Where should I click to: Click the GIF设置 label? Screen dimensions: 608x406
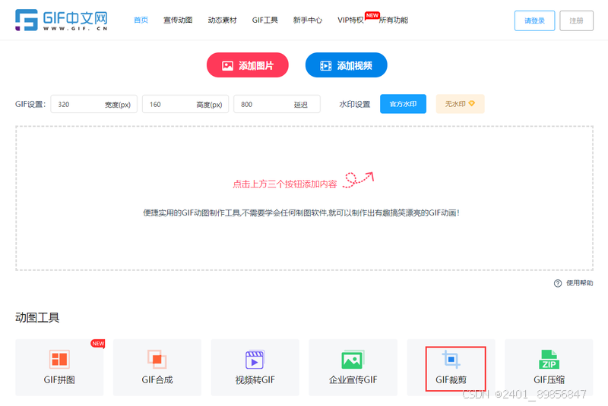click(30, 104)
